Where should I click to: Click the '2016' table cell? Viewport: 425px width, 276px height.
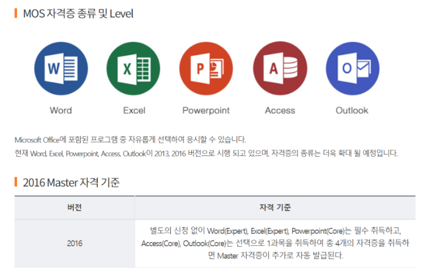(x=74, y=243)
